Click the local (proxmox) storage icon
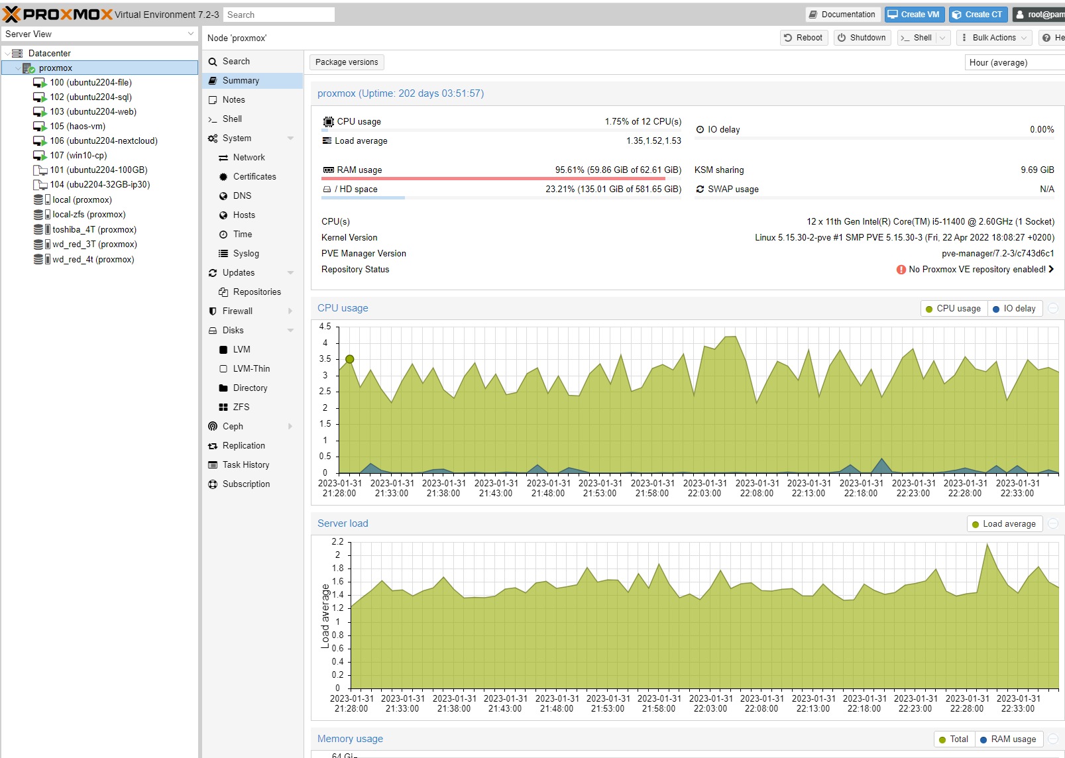This screenshot has height=758, width=1065. click(42, 199)
